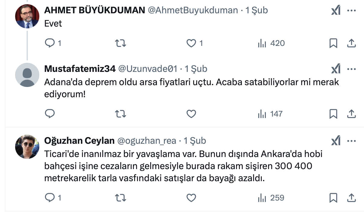Open more options for Oğuzhan Ceylan's tweet

(351, 141)
